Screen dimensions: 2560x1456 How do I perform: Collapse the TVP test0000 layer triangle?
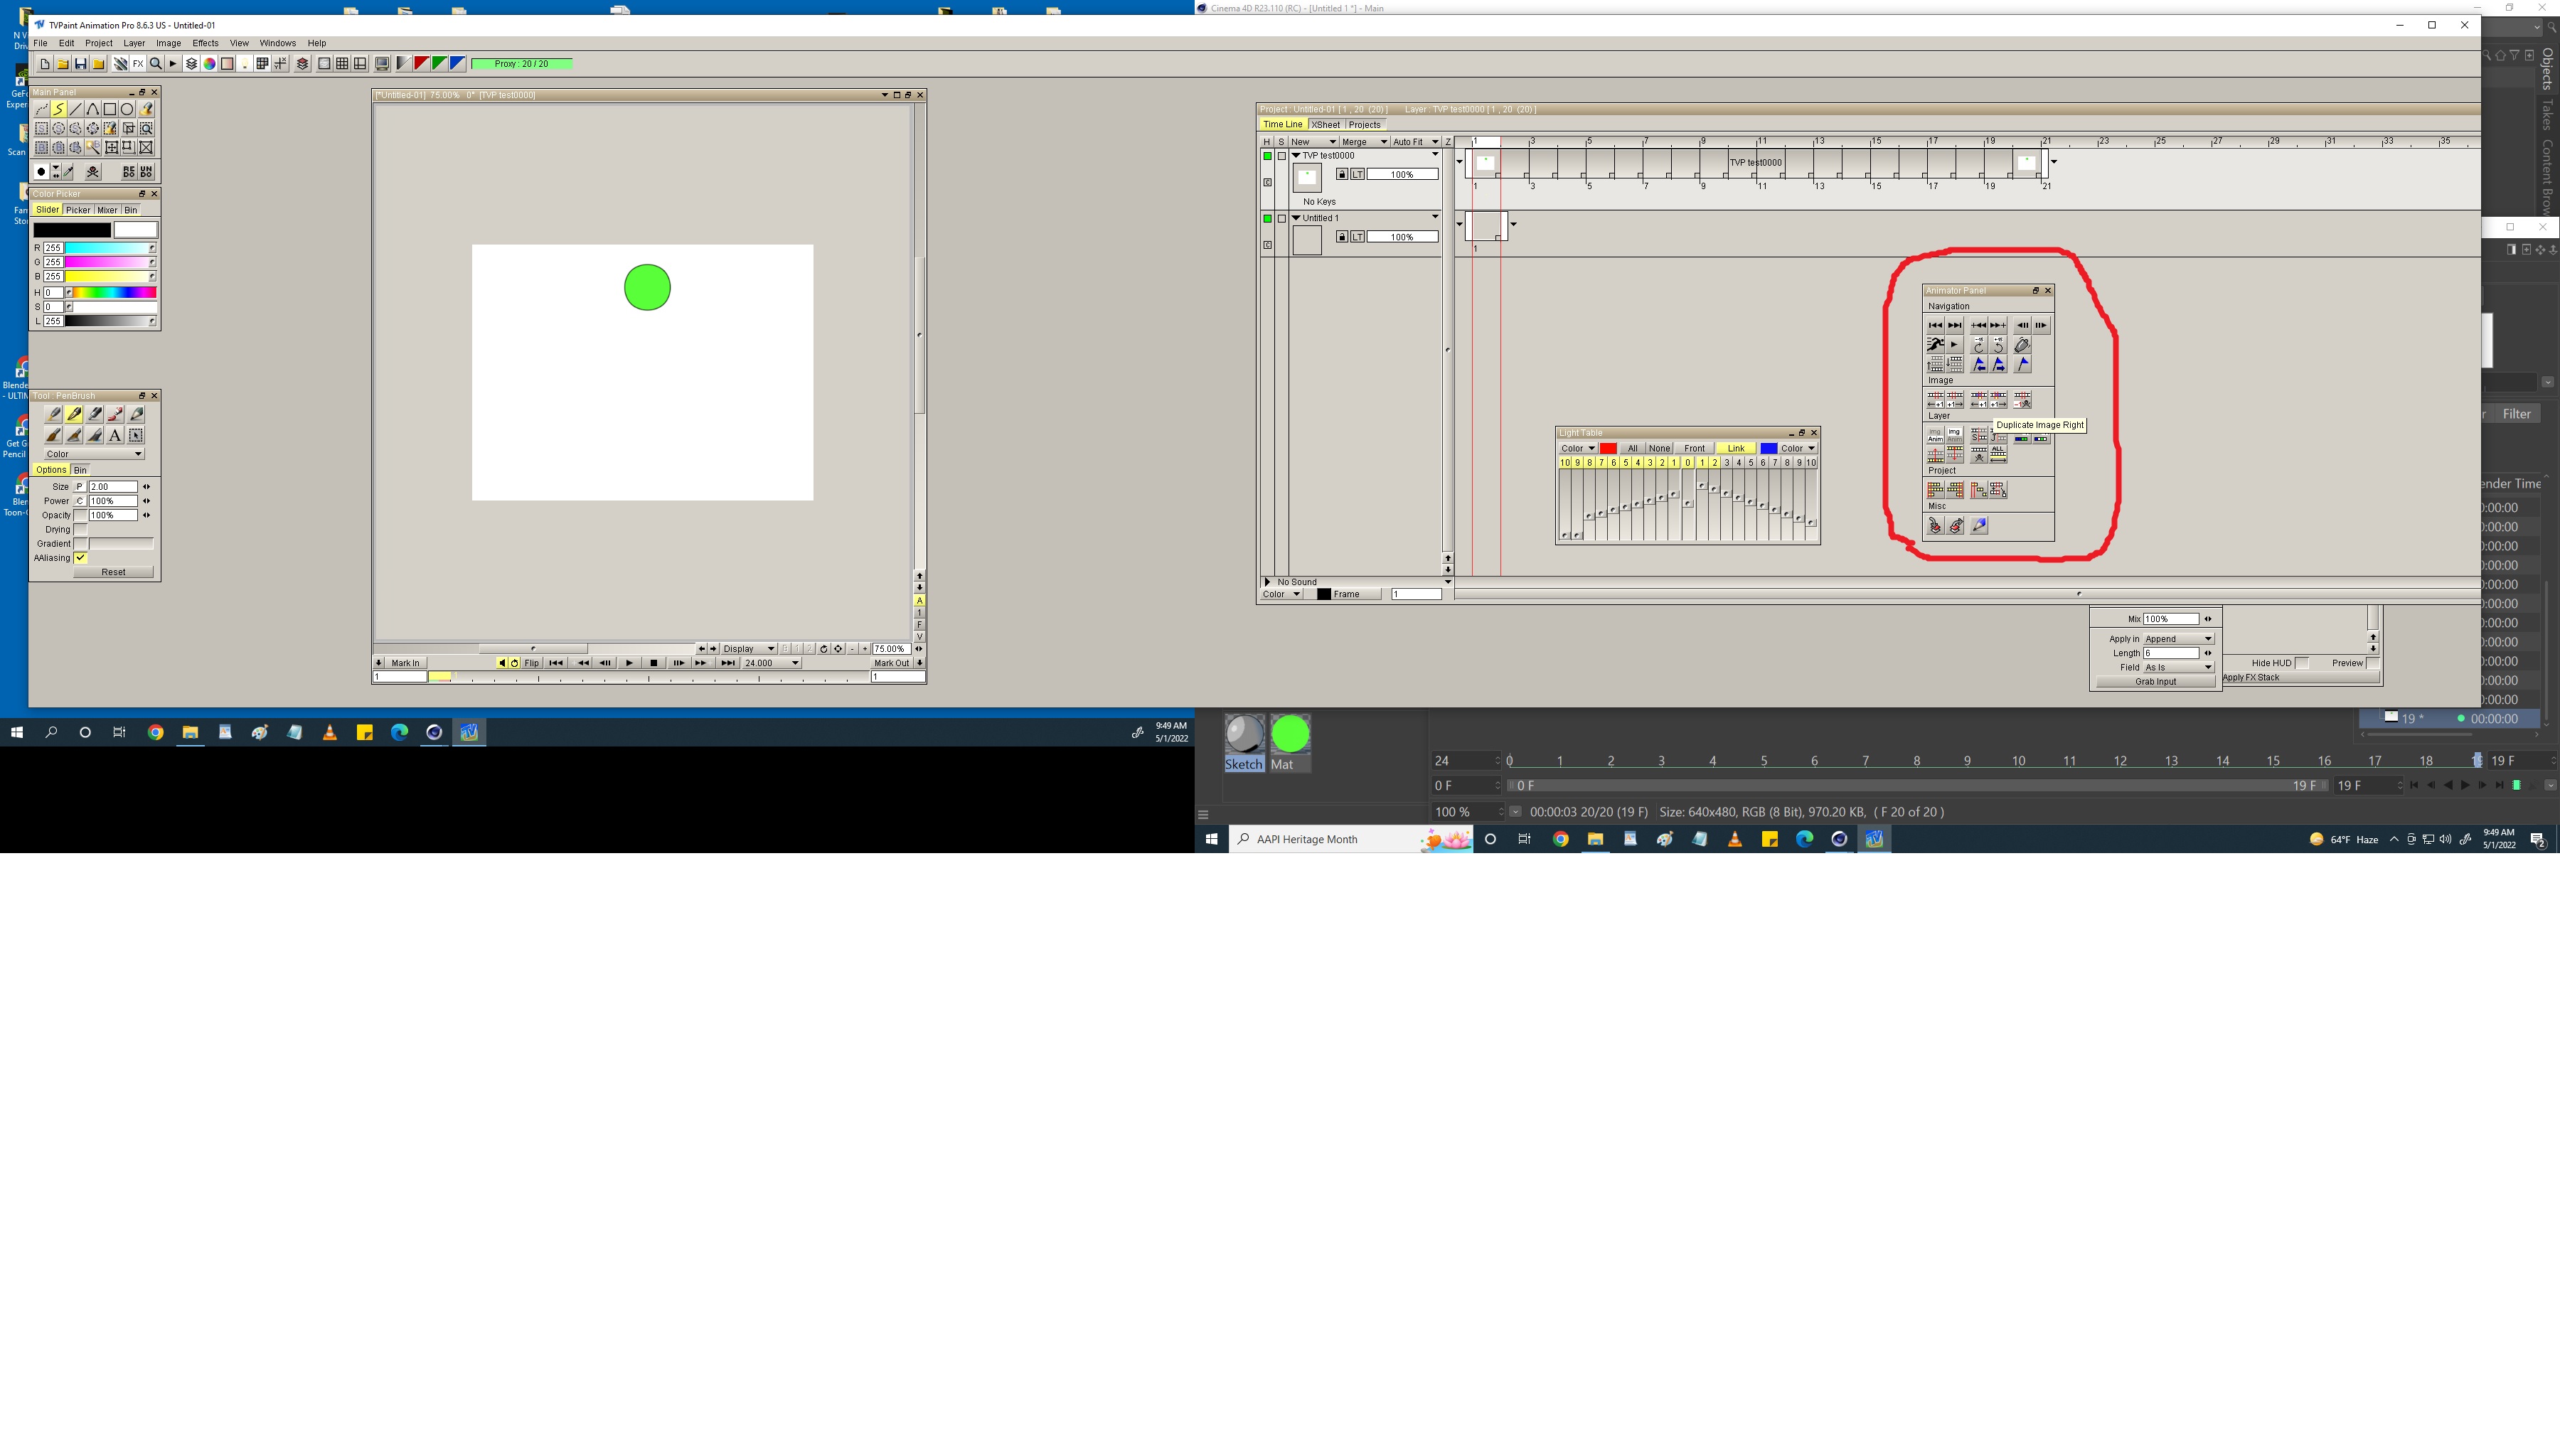coord(1296,156)
